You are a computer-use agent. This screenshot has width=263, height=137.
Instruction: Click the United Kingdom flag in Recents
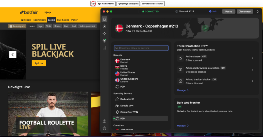pos(117,80)
